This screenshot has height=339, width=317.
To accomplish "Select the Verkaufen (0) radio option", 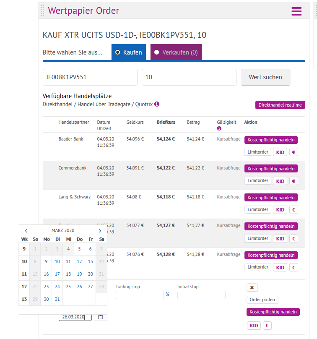I will pos(176,52).
